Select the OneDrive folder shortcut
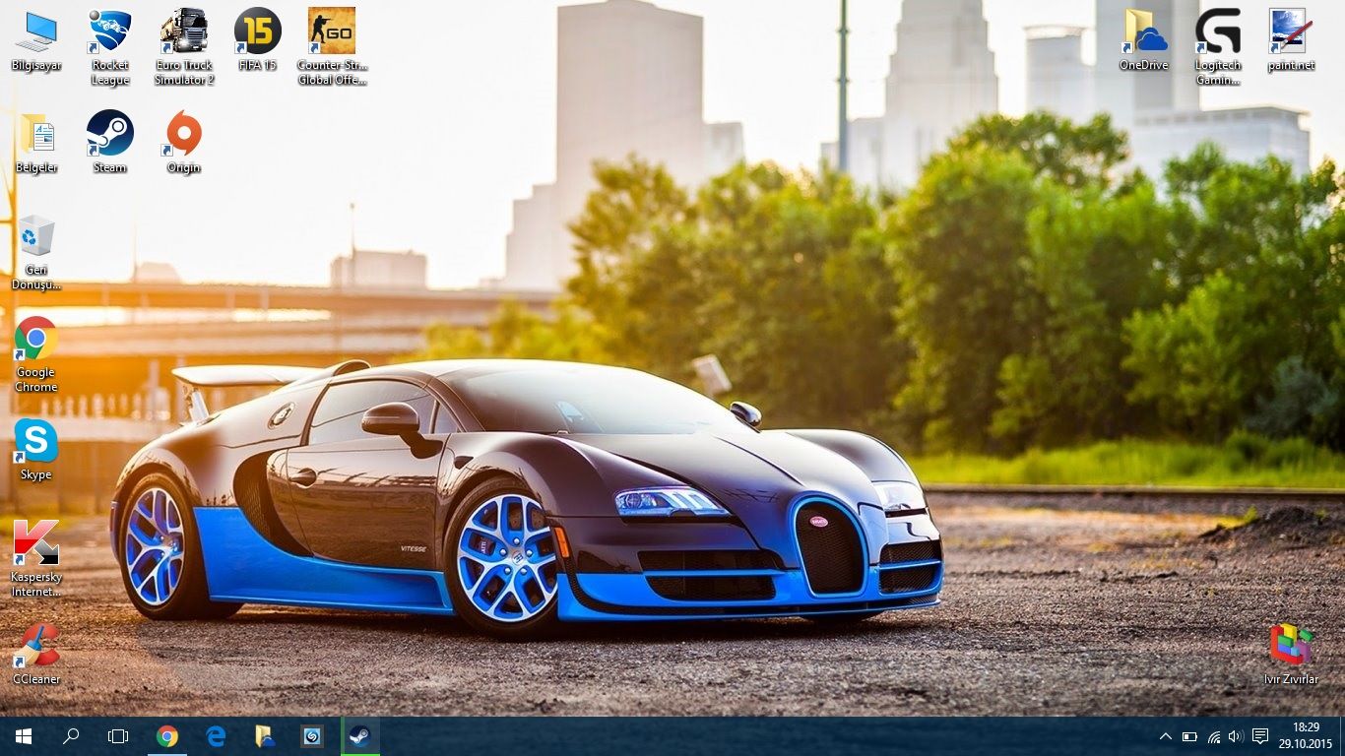Image resolution: width=1345 pixels, height=756 pixels. (x=1144, y=41)
